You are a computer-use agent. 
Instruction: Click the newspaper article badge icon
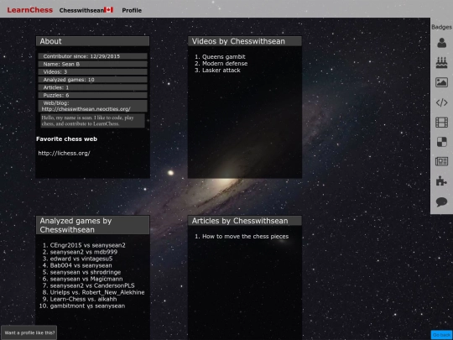tap(441, 161)
